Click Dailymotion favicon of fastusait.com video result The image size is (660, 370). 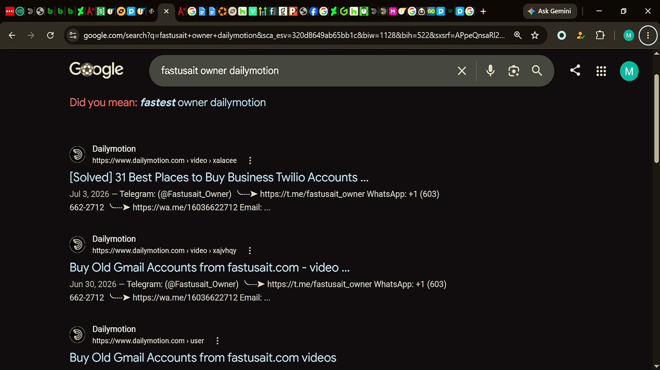(77, 245)
